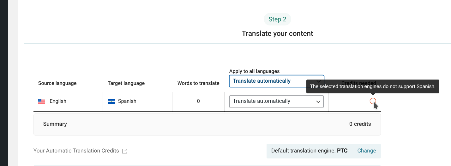This screenshot has width=451, height=166.
Task: Open Your Automatic Translation Credits link
Action: point(76,151)
